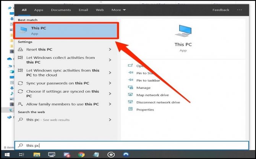Switch to the Web search tab
This screenshot has height=159, width=256.
coord(100,10)
